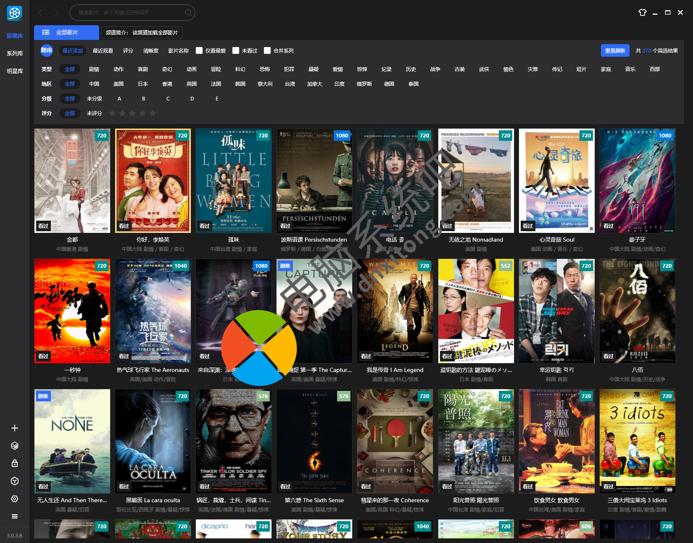Click the 552 badge on 盗钥匙的方法 poster

(506, 266)
